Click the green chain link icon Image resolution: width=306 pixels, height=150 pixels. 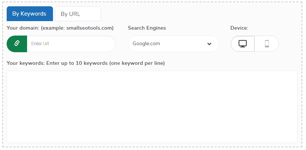point(17,44)
